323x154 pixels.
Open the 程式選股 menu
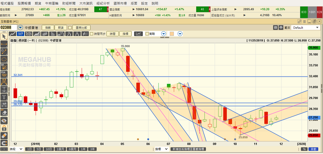(8, 3)
